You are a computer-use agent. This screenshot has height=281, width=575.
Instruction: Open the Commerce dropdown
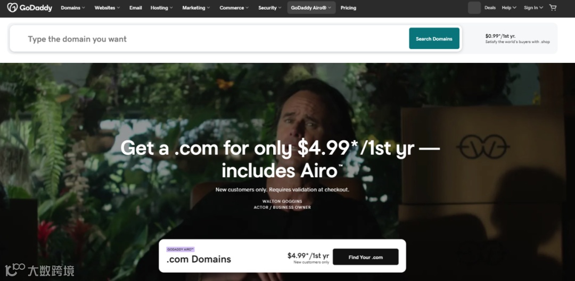tap(234, 7)
